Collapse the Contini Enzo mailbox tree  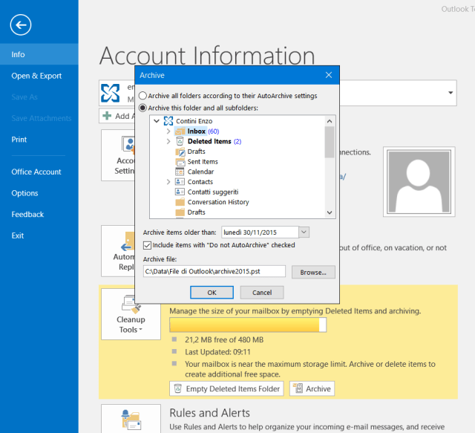pos(157,121)
